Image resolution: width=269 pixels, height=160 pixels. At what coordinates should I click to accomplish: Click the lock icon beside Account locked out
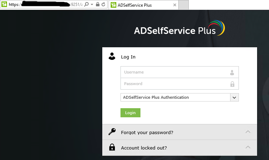(112, 147)
